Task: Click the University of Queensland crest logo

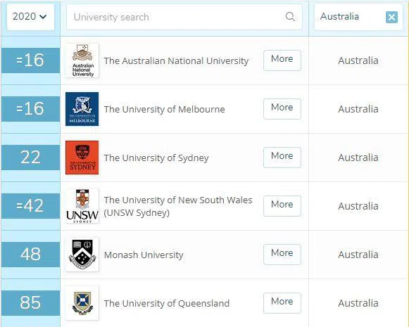Action: [82, 303]
